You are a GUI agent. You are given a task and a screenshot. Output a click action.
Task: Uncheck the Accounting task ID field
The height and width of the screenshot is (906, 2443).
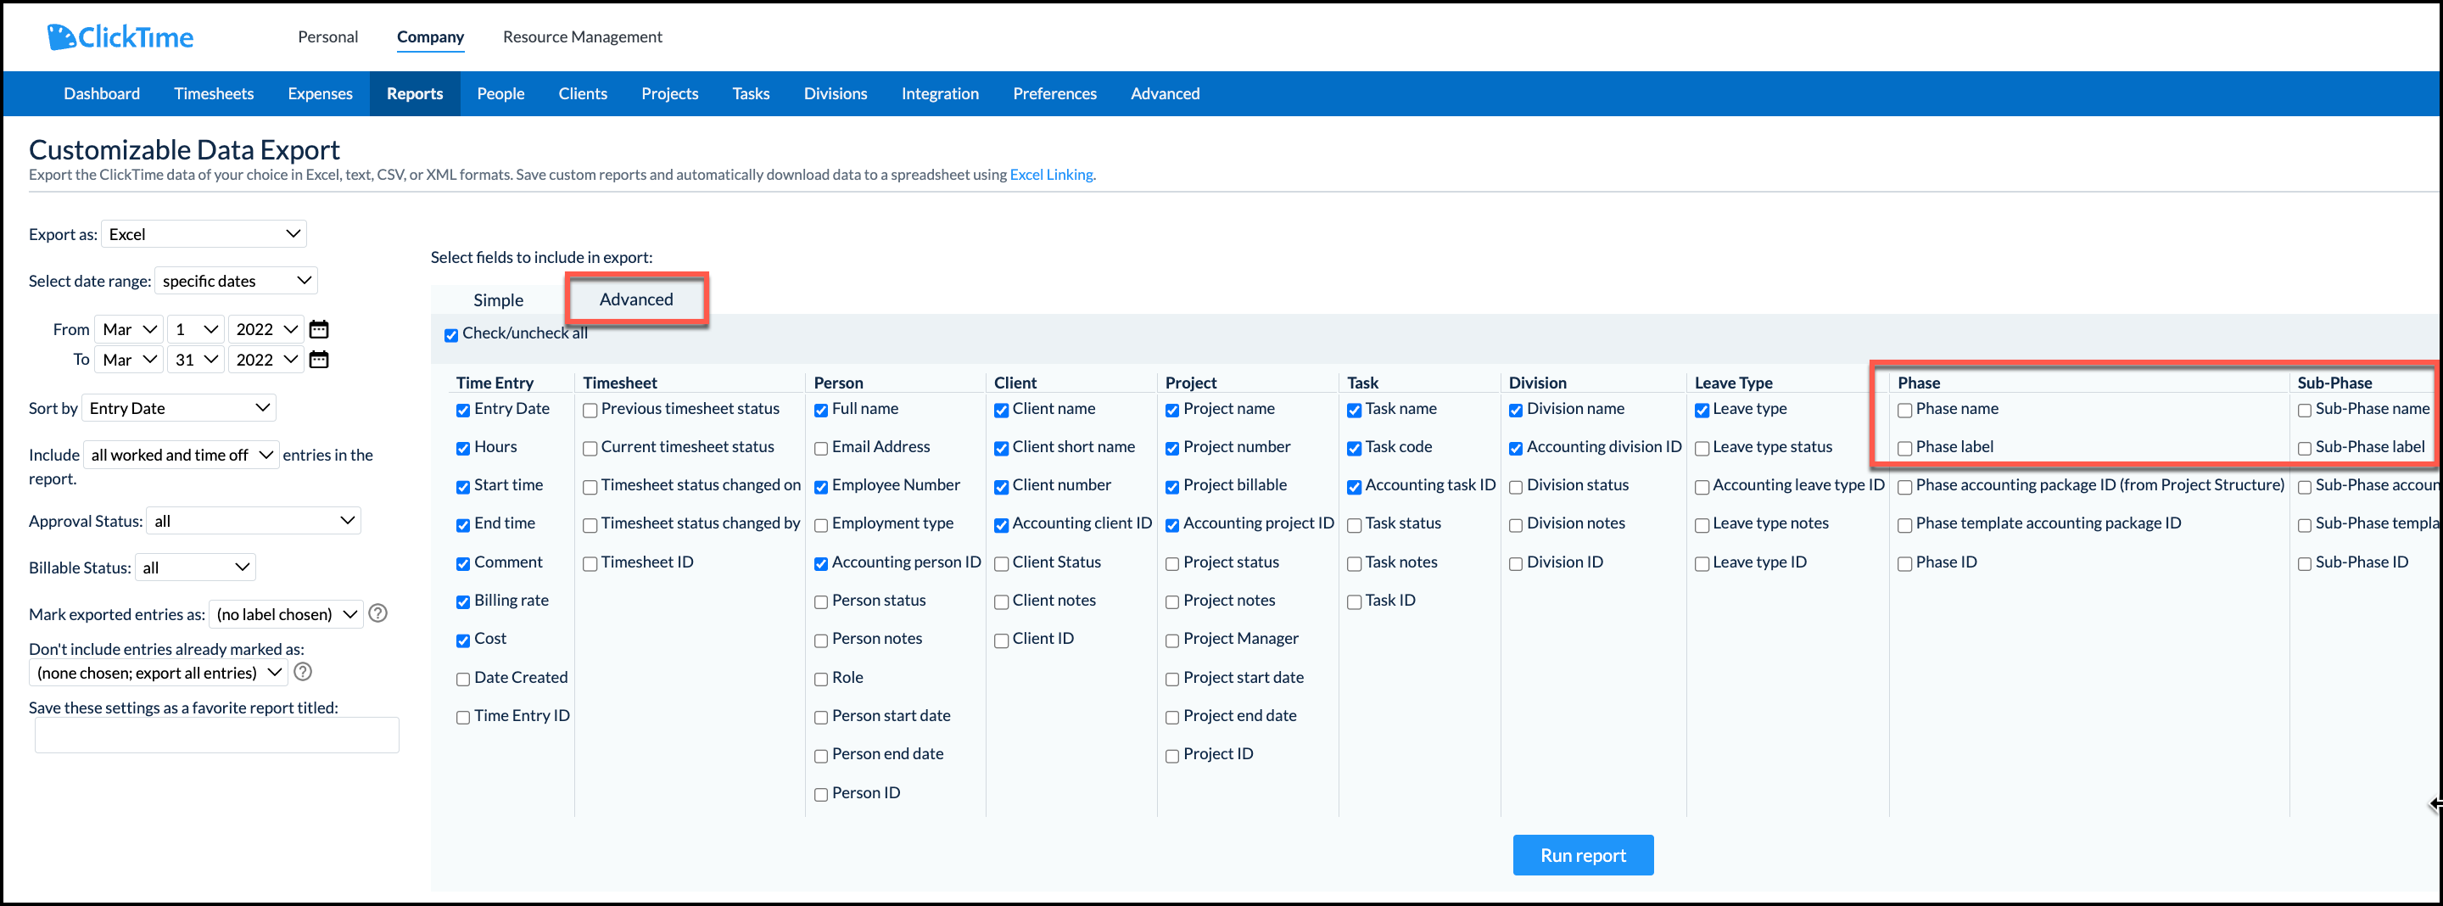(x=1355, y=488)
